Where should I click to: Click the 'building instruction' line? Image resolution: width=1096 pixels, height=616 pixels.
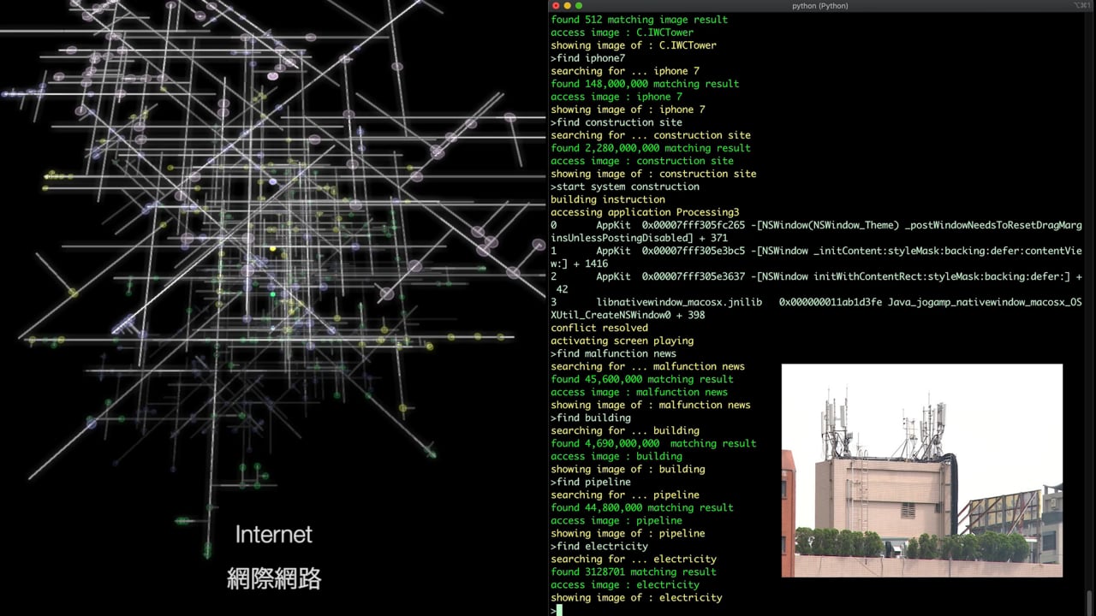(x=608, y=199)
